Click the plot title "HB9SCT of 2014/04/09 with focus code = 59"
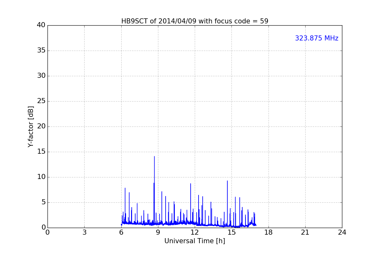This screenshot has width=380, height=253. 195,21
